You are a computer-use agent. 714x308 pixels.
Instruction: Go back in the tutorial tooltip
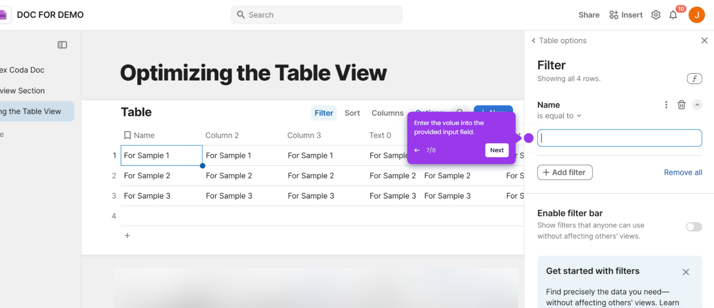point(417,150)
